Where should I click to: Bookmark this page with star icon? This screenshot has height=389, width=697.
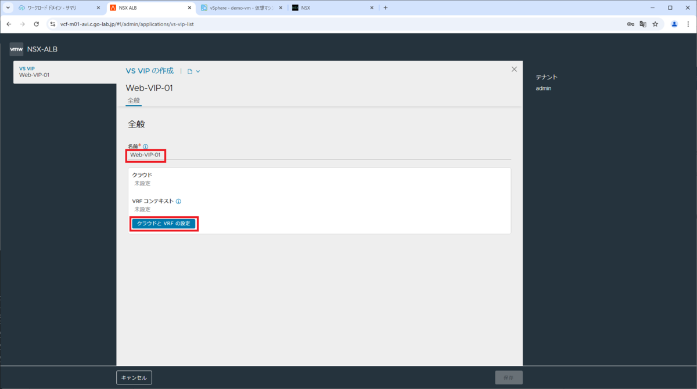(655, 24)
